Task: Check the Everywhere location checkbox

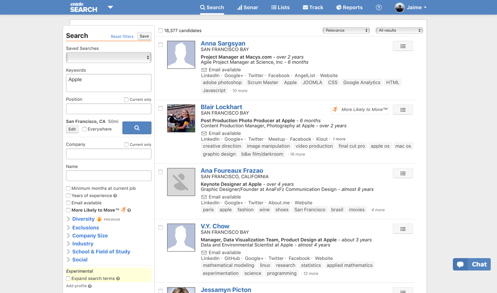Action: pos(84,129)
